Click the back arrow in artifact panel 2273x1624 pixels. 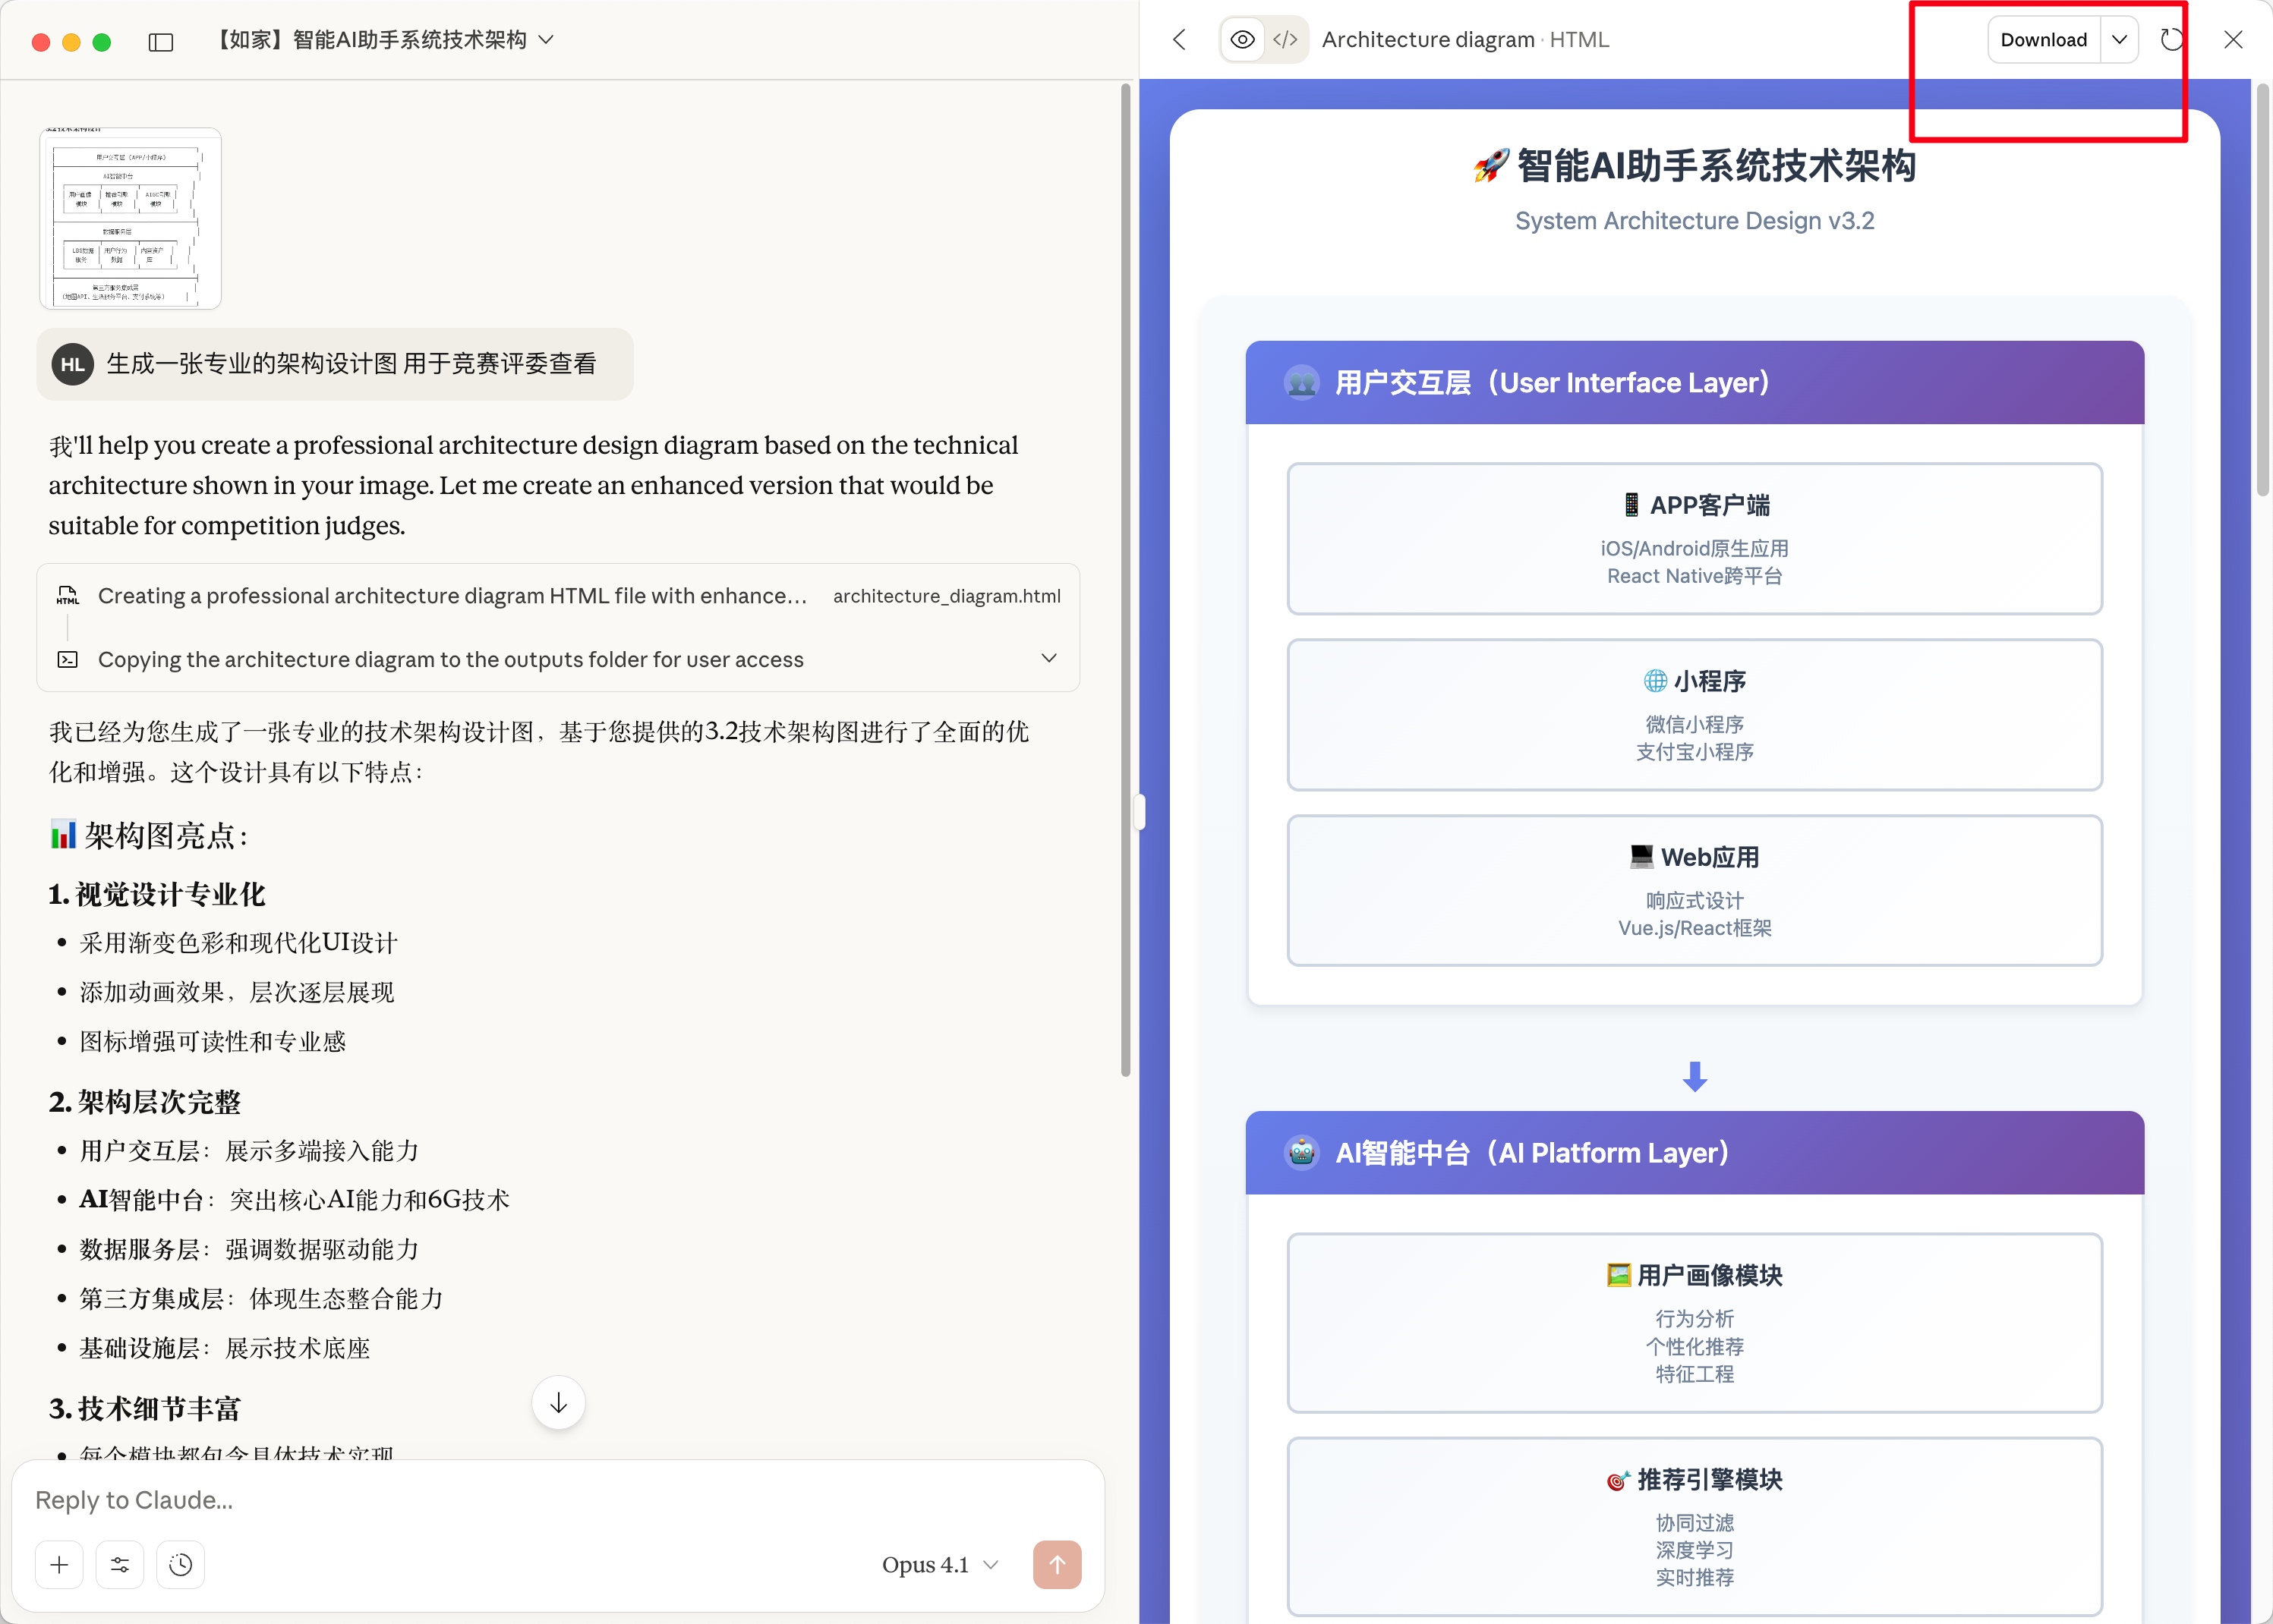pos(1180,40)
